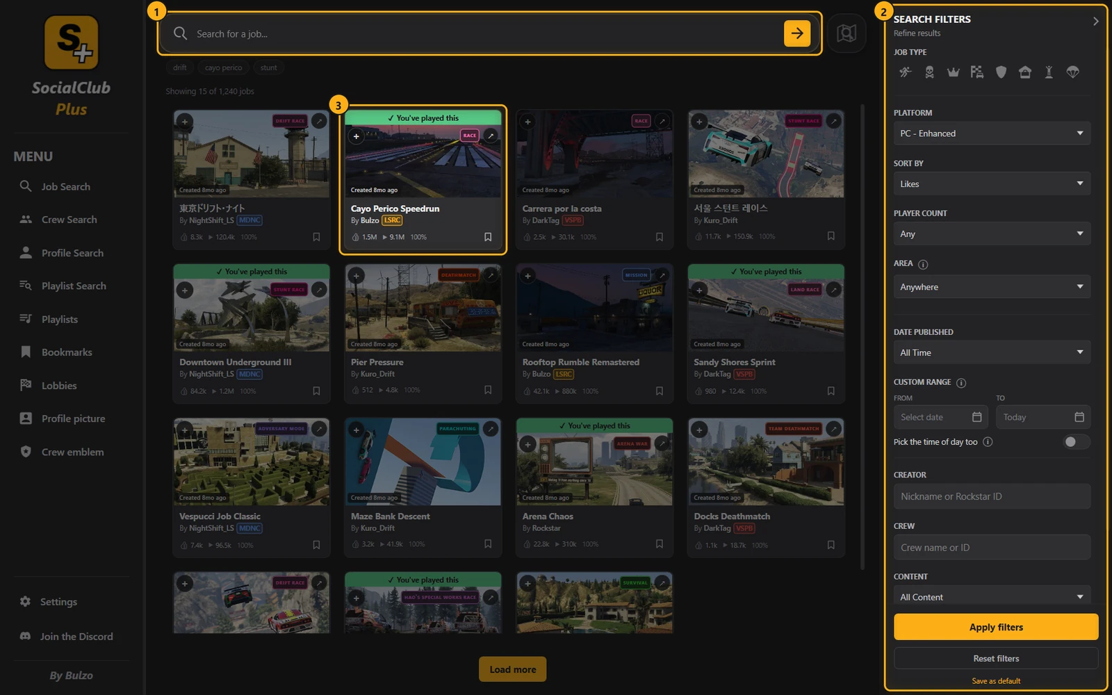Open the Area dropdown showing Anywhere
Viewport: 1112px width, 695px height.
[x=992, y=287]
